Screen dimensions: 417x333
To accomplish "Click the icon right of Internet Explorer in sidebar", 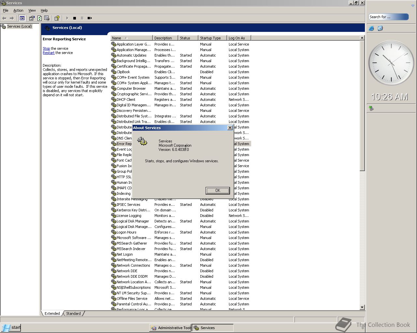I will point(380,29).
